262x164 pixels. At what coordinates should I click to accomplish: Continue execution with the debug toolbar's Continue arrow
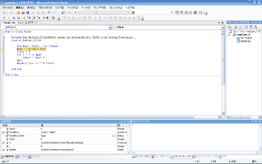click(4, 18)
